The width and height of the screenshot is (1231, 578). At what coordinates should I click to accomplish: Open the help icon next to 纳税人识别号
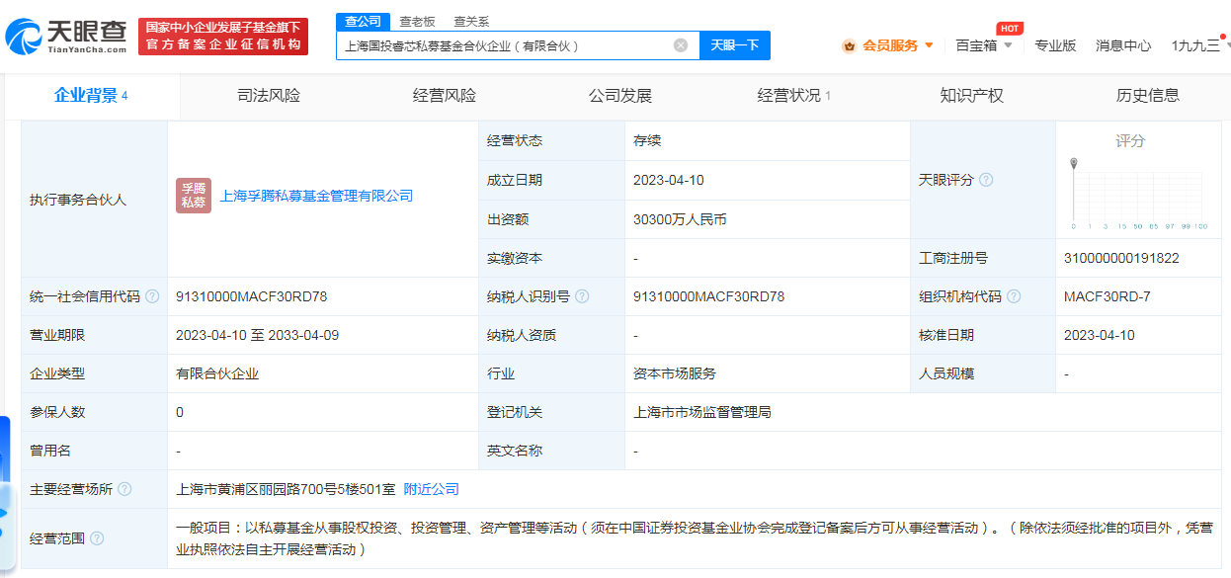(582, 296)
